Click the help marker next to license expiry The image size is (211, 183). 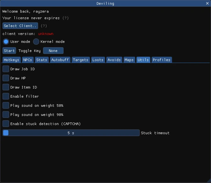pos(65,18)
